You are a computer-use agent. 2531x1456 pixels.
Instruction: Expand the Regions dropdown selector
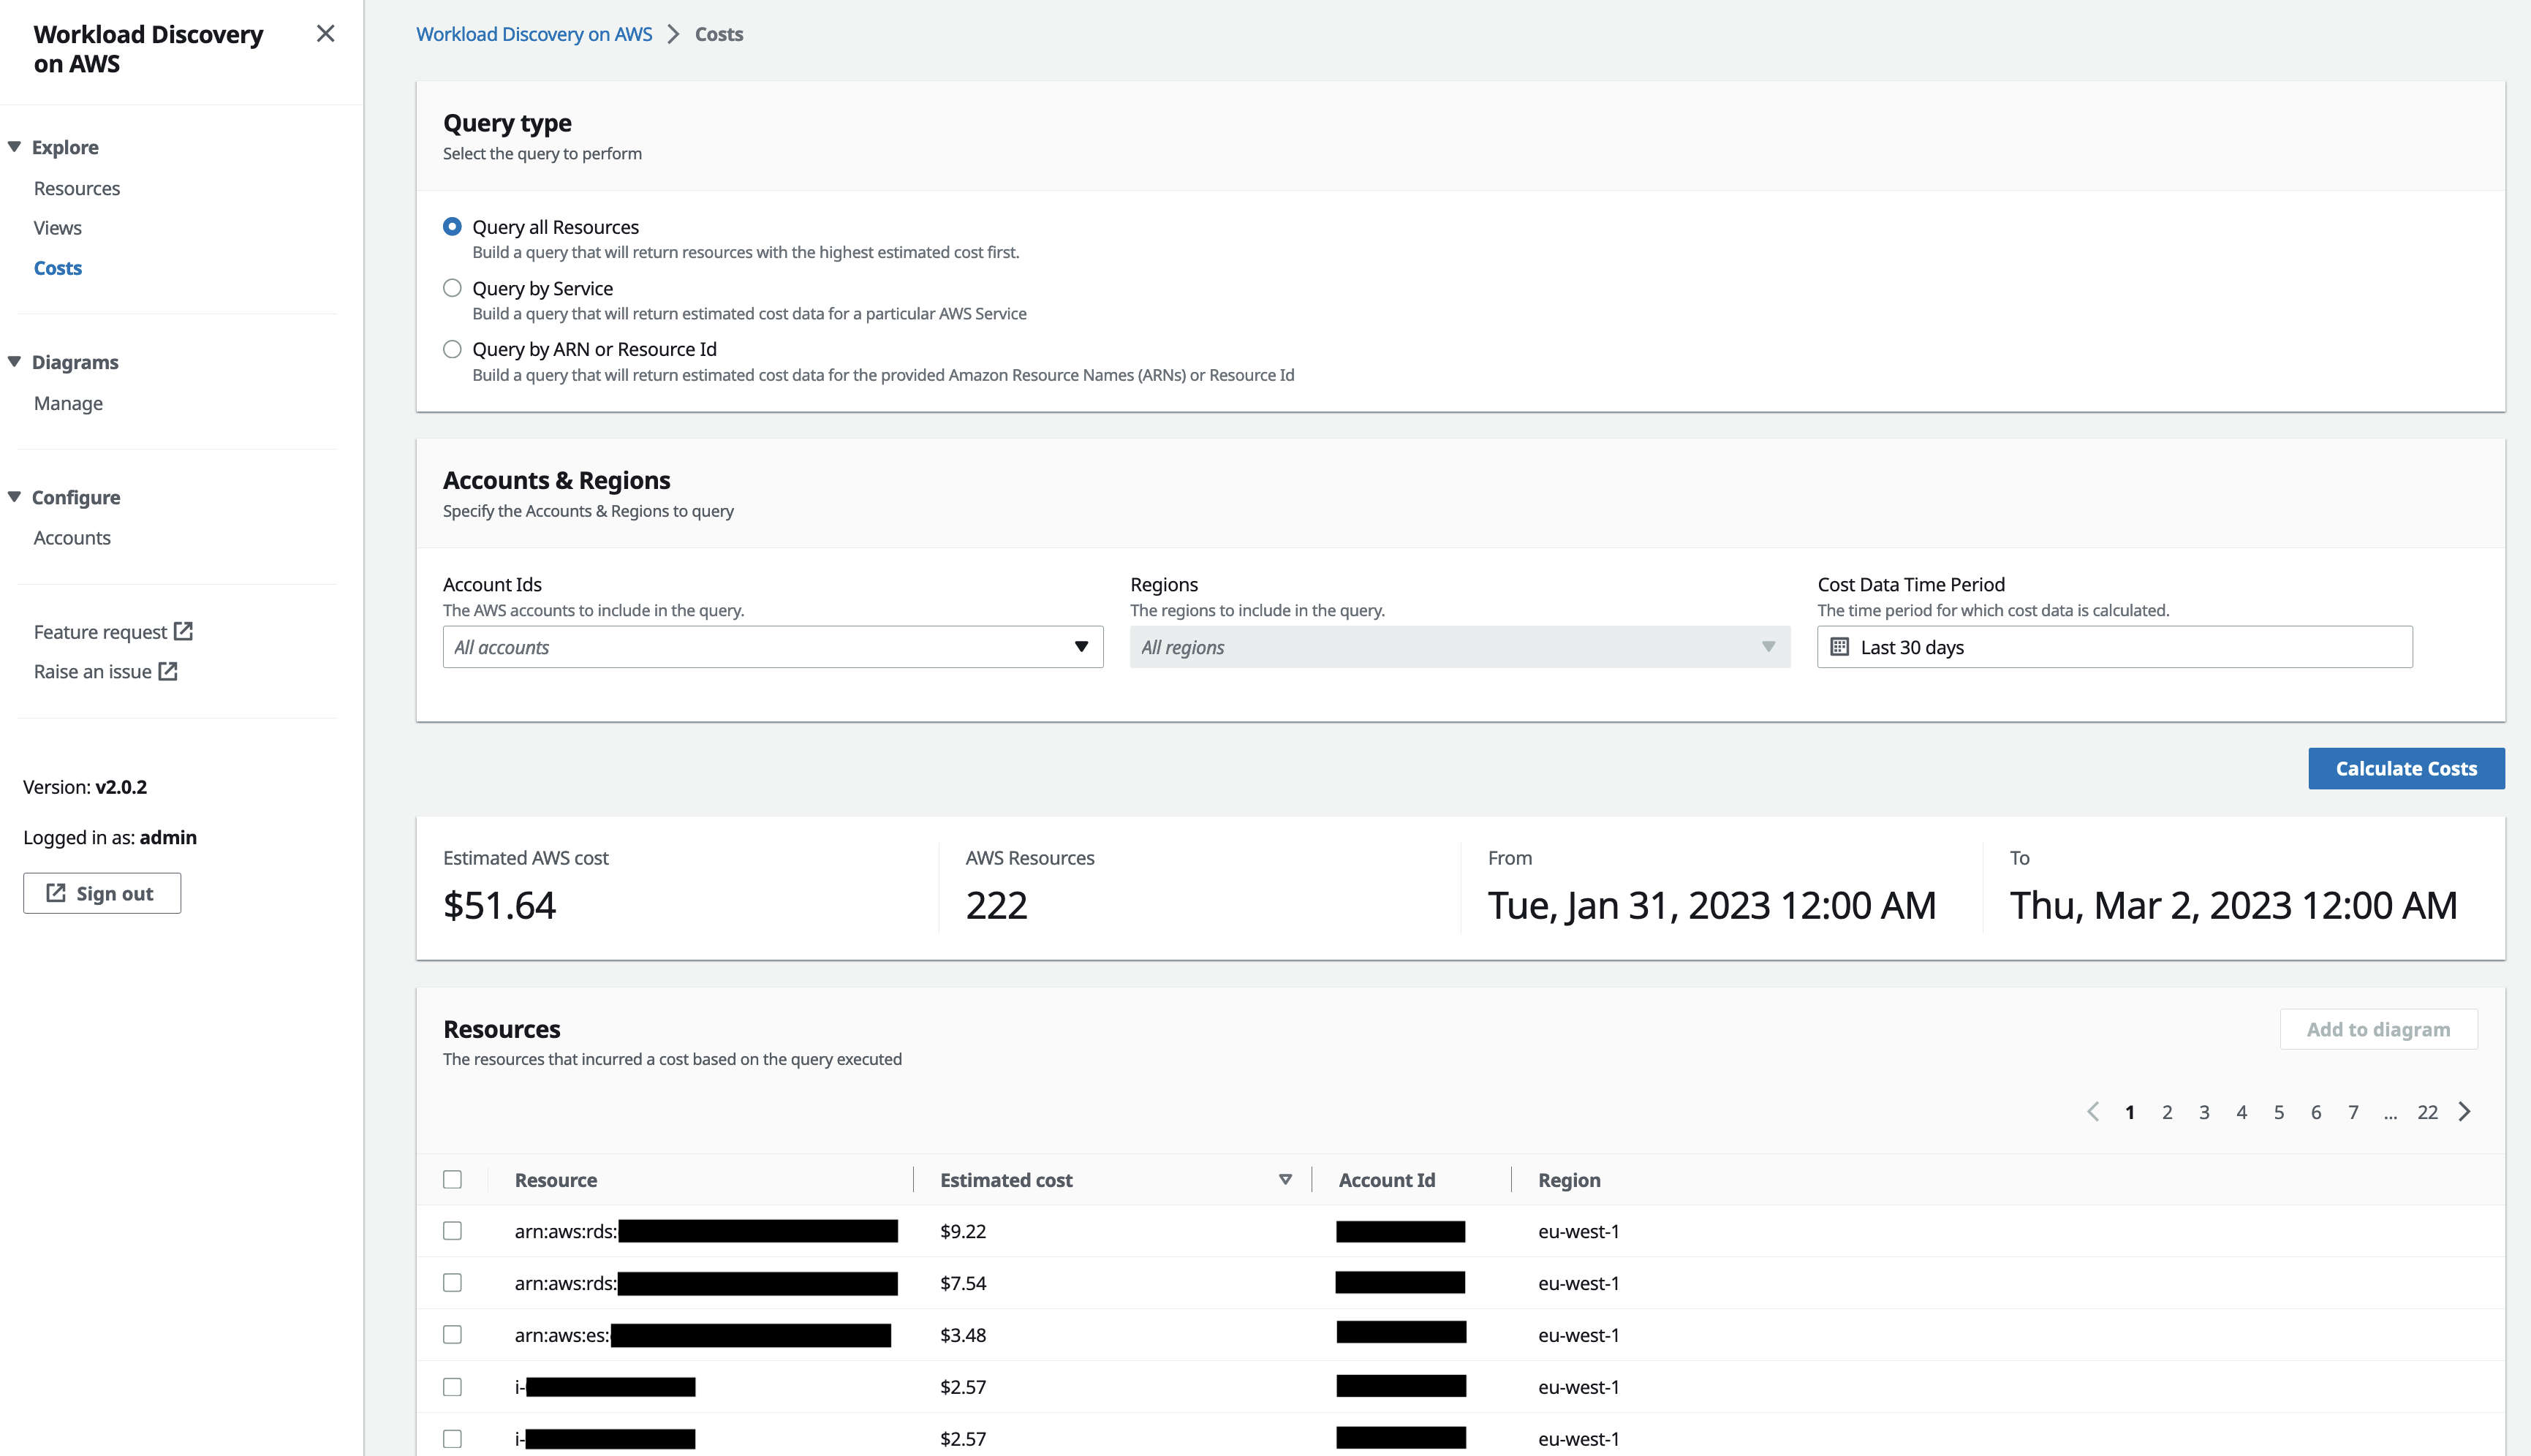(x=1459, y=646)
